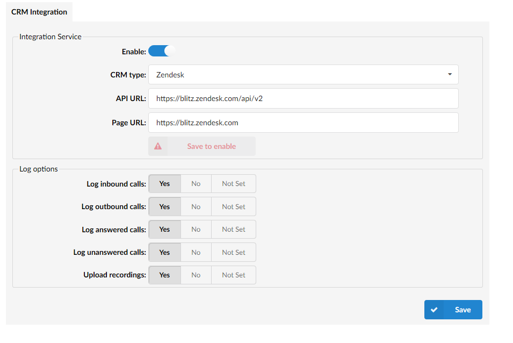Set Upload recordings to Not Set

click(x=233, y=275)
